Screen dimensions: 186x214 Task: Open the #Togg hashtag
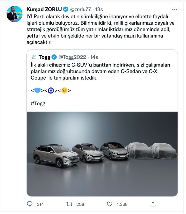coord(38,103)
